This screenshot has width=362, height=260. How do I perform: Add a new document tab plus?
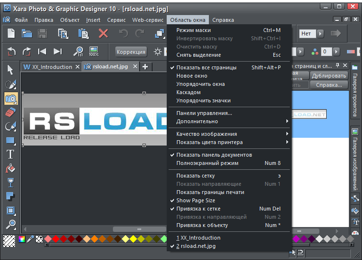[x=145, y=67]
